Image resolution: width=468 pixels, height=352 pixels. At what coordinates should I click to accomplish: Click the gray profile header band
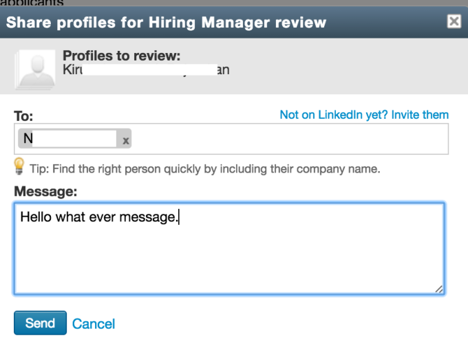point(344,69)
